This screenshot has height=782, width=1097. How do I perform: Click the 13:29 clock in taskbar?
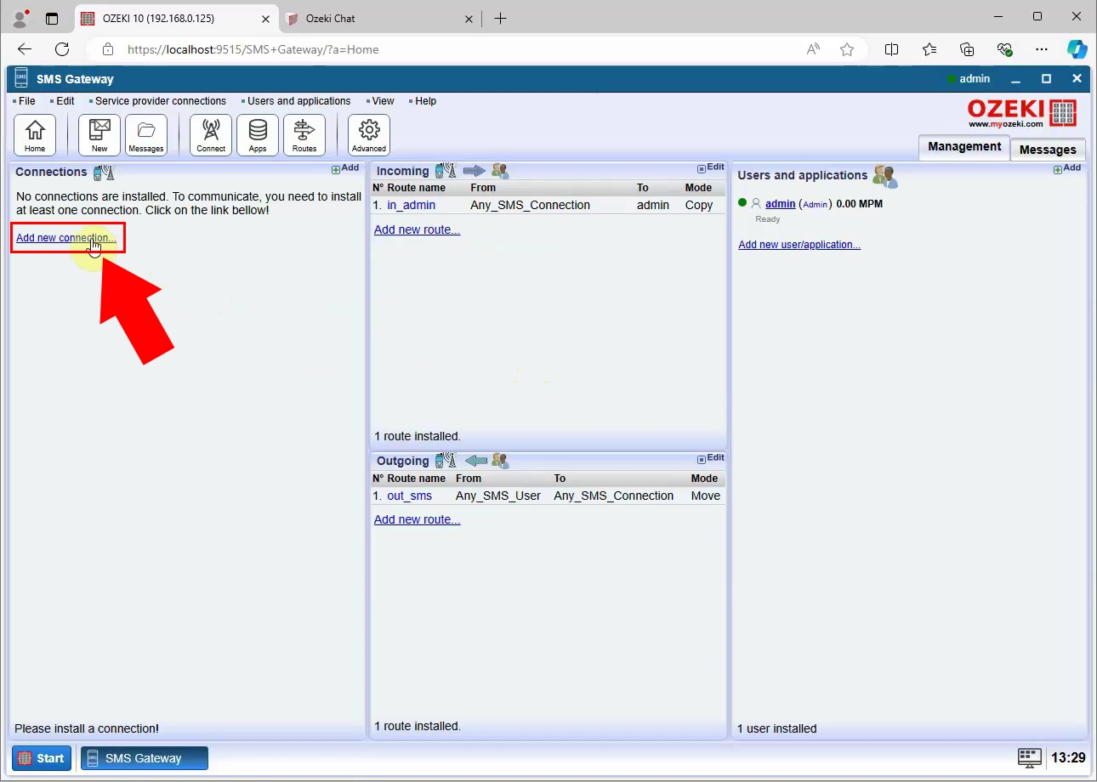tap(1068, 757)
